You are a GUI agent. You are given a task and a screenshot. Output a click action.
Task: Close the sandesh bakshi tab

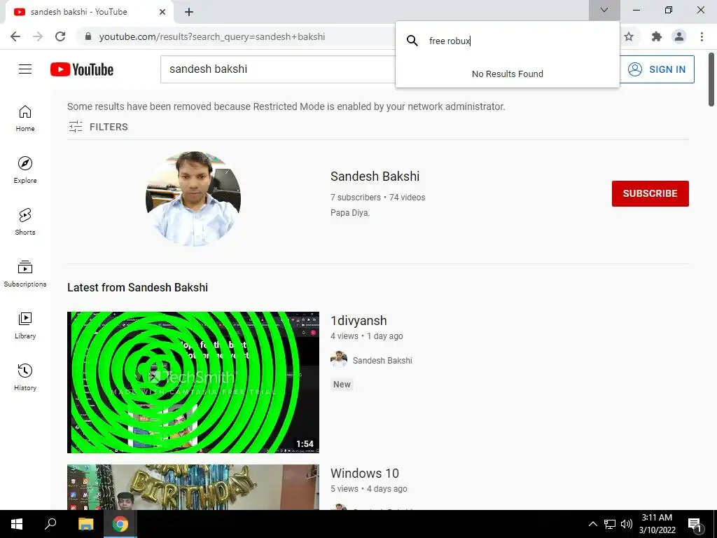162,12
